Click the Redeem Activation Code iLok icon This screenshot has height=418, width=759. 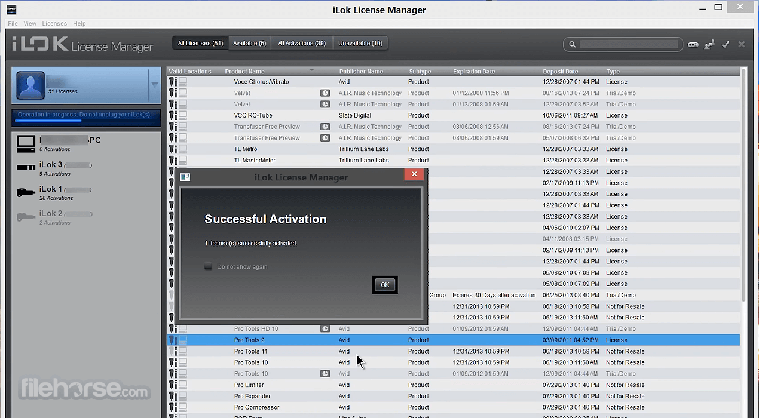coord(693,44)
